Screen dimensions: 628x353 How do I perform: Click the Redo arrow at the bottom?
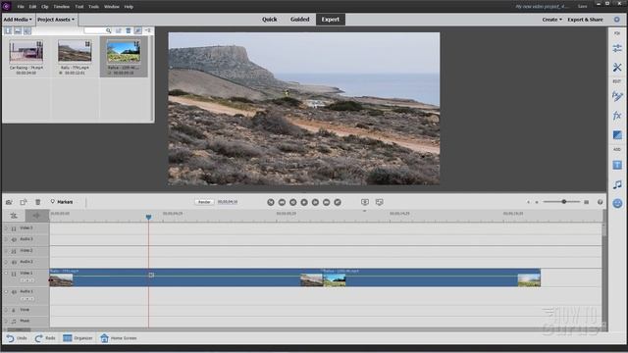[x=38, y=338]
